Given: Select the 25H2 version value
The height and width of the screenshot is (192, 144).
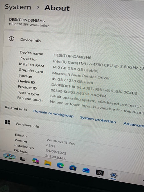Looking at the screenshot, I should (51, 146).
